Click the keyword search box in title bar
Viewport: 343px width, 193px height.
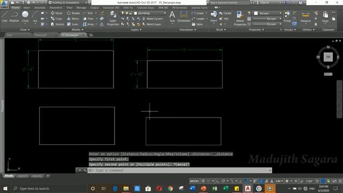[x=229, y=3]
